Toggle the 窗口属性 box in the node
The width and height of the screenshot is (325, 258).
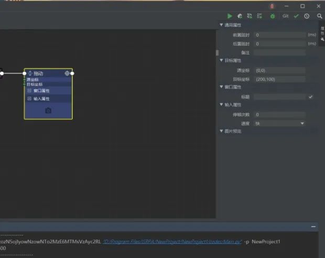coord(29,91)
